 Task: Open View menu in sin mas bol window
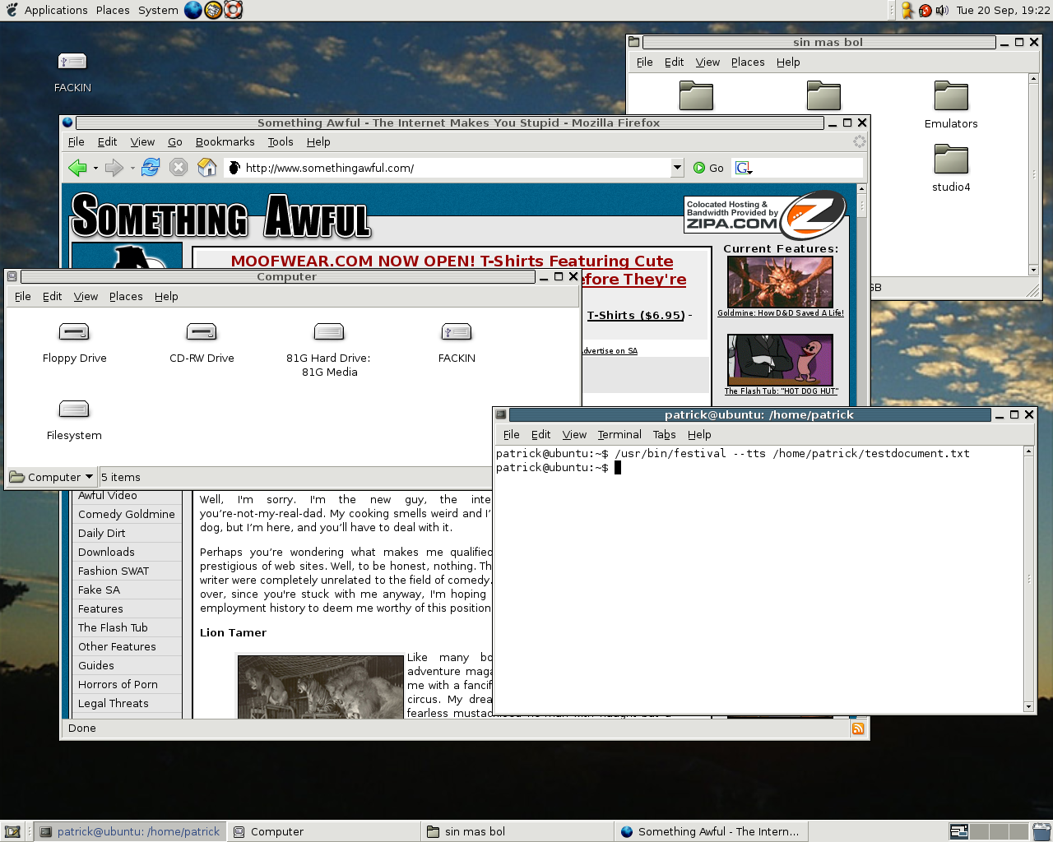[707, 62]
